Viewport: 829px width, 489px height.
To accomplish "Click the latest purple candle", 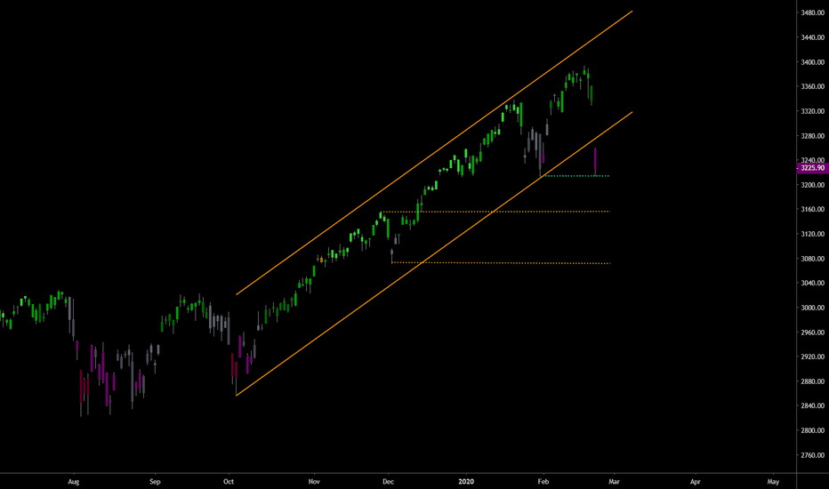I will pos(595,158).
